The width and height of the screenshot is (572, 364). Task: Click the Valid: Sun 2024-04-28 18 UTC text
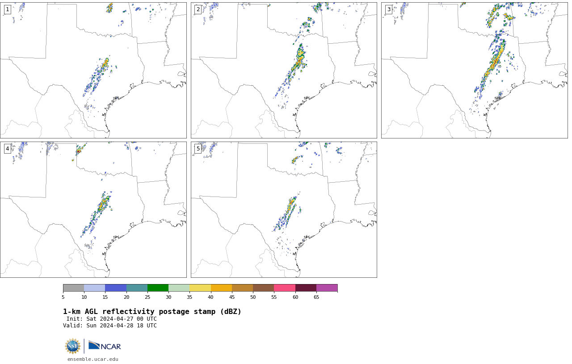tap(110, 326)
